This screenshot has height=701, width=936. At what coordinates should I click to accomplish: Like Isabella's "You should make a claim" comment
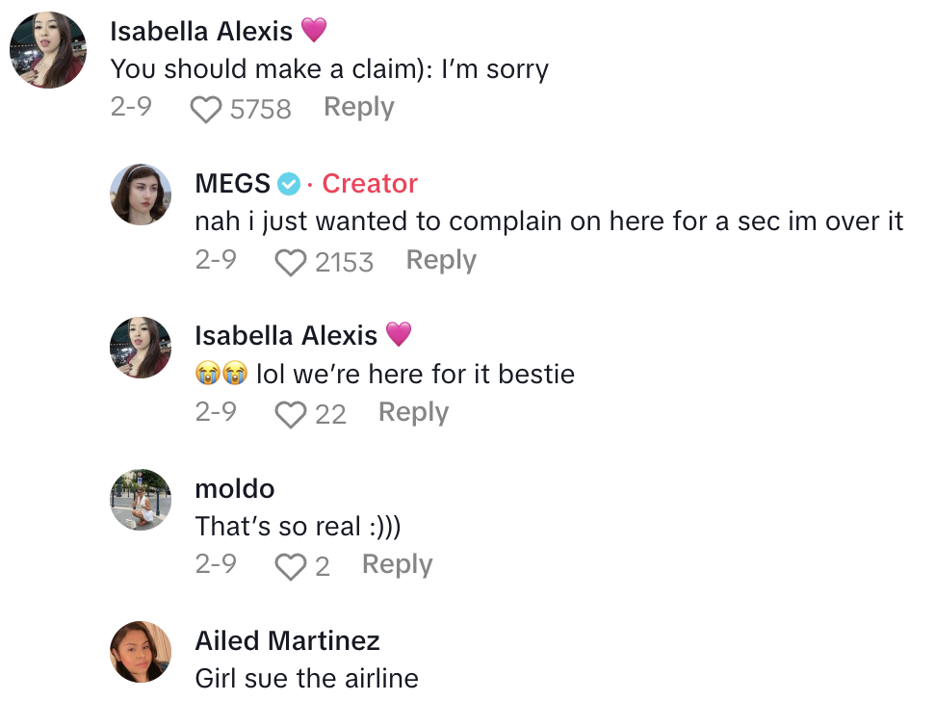click(205, 109)
